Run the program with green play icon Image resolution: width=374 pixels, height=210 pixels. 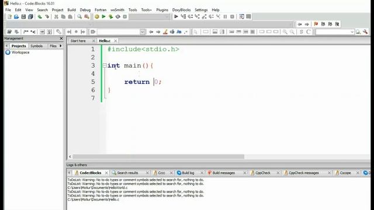[x=104, y=17]
